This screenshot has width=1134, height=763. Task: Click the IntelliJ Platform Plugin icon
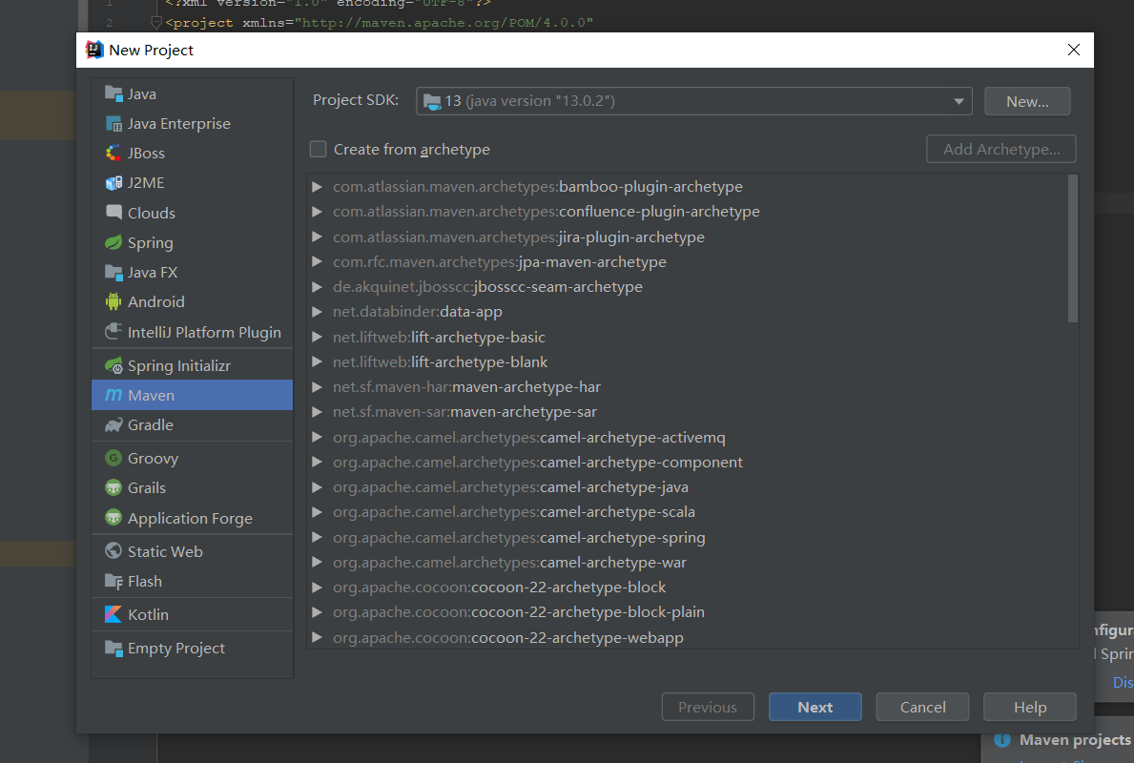(113, 332)
